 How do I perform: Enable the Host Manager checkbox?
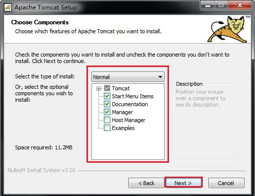tap(107, 120)
